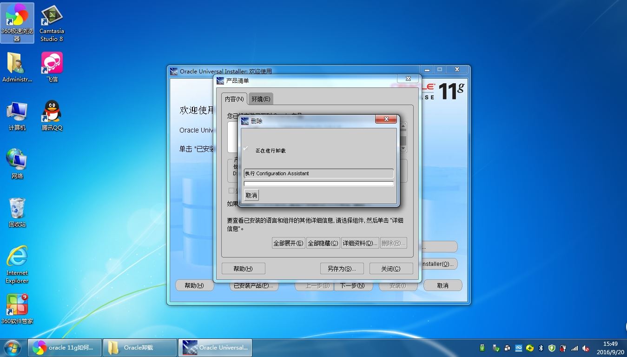Click the muted volume speaker tray icon
Viewport: 627px width, 357px height.
point(586,348)
